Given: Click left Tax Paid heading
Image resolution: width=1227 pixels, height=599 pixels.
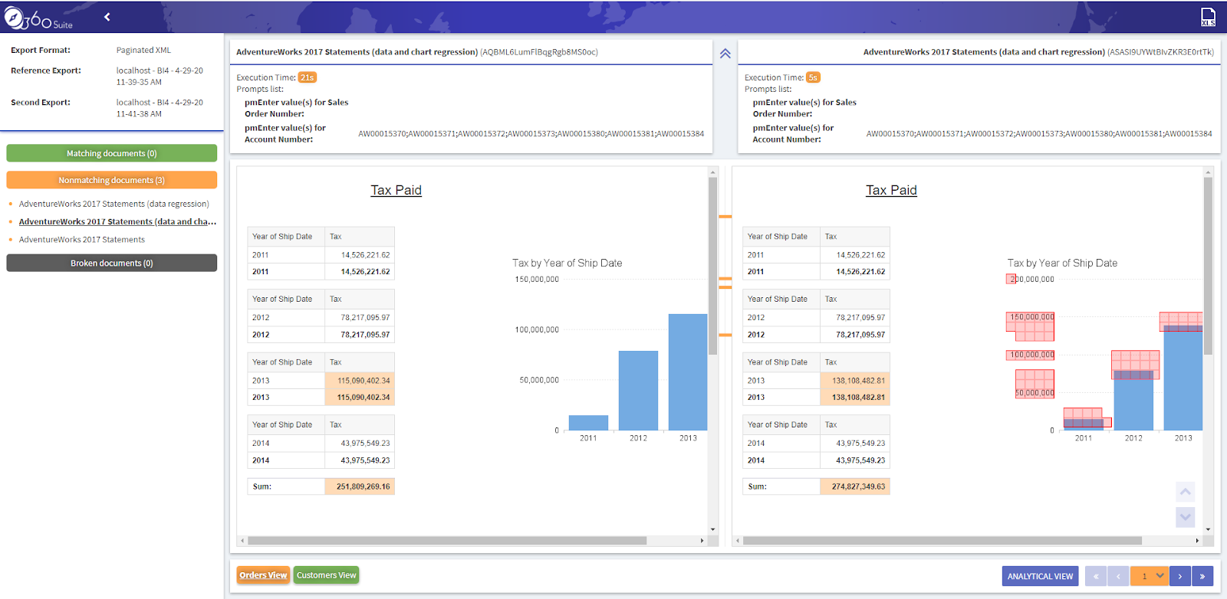Looking at the screenshot, I should coord(396,190).
